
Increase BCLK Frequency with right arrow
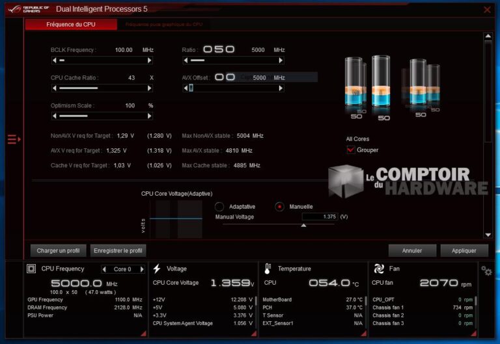(x=149, y=60)
